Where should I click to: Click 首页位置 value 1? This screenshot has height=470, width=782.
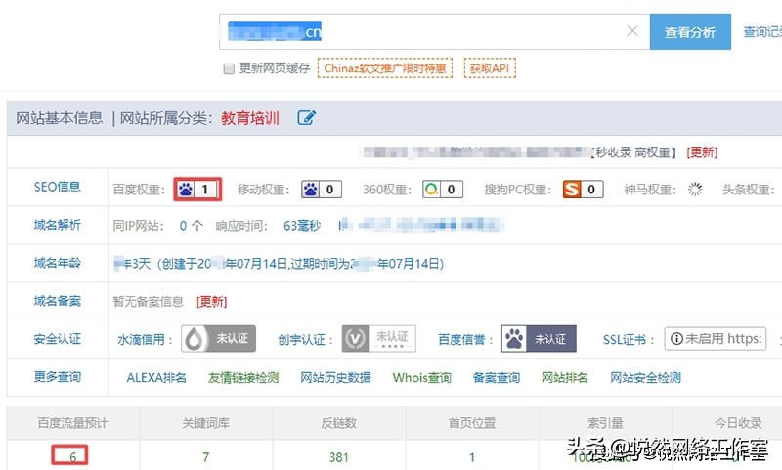tap(472, 457)
